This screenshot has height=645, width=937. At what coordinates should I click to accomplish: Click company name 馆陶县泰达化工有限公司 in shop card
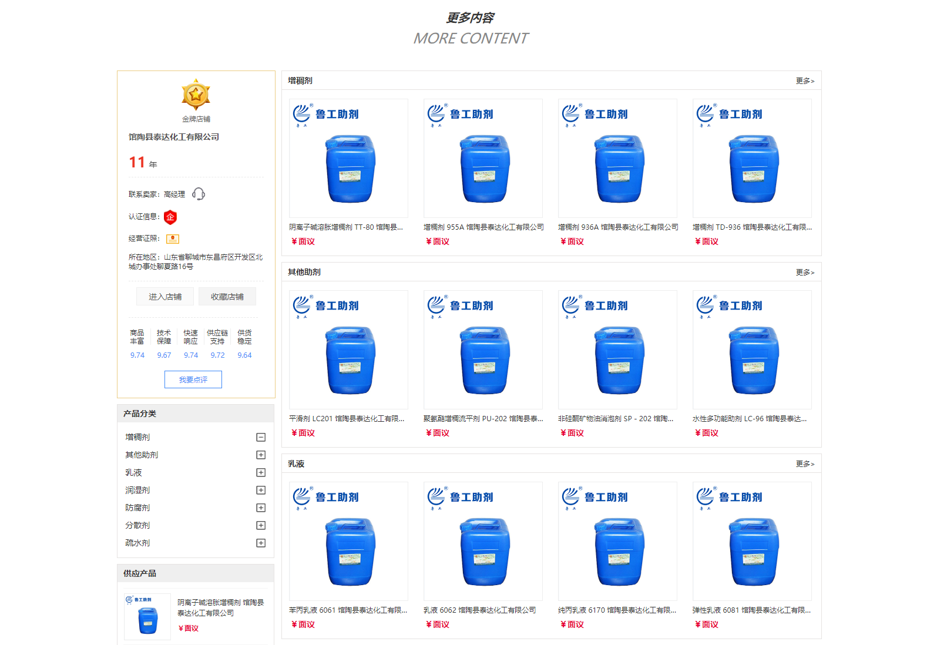174,137
